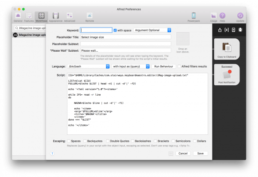Viewport: 258px width, 177px height.
Task: Open the General preferences tab
Action: tap(18, 17)
